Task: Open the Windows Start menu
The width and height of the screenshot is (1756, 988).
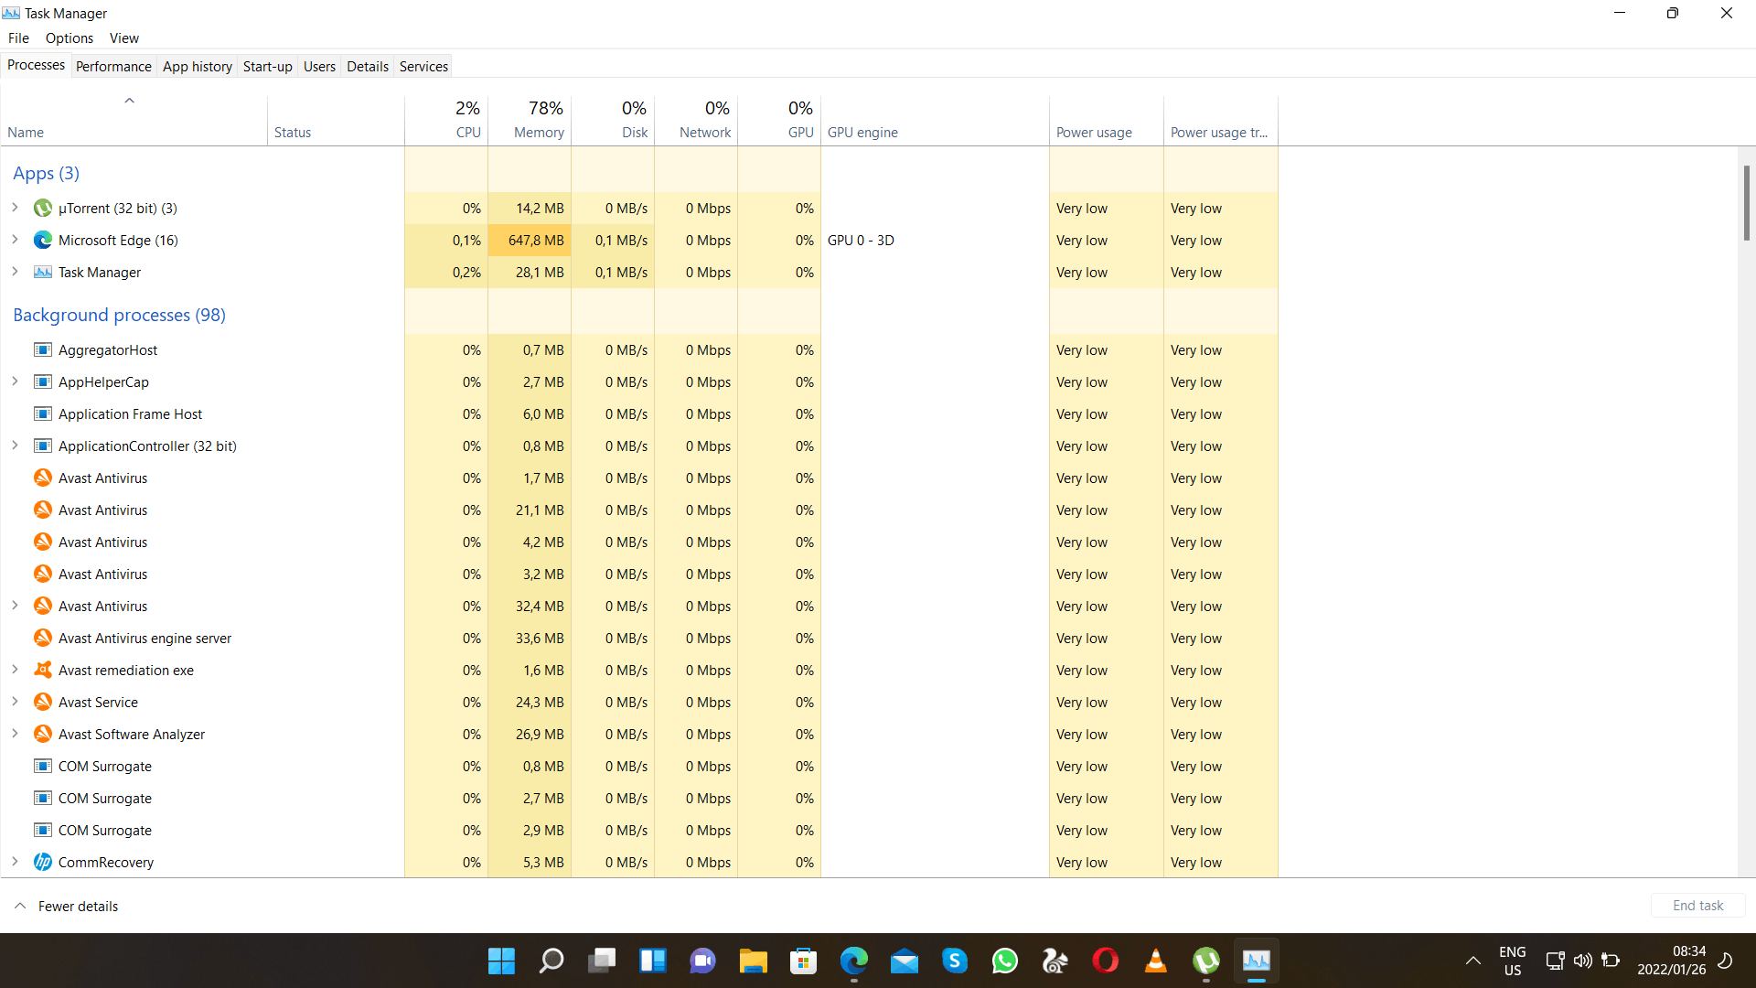Action: point(501,961)
